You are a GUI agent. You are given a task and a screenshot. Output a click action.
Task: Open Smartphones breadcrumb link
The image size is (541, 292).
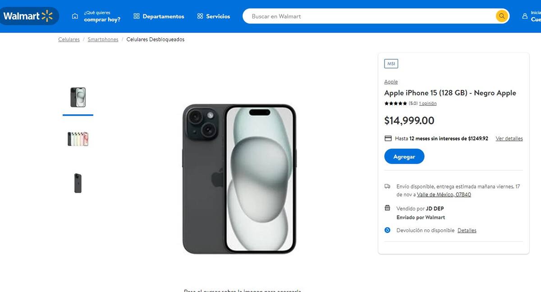103,40
